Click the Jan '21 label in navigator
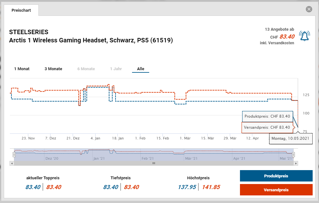319x203 pixels. pyautogui.click(x=100, y=158)
